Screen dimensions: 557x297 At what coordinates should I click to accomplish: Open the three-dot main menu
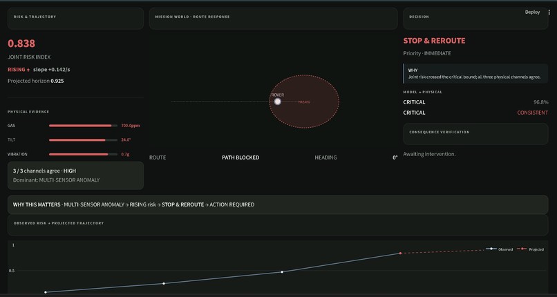coord(549,12)
